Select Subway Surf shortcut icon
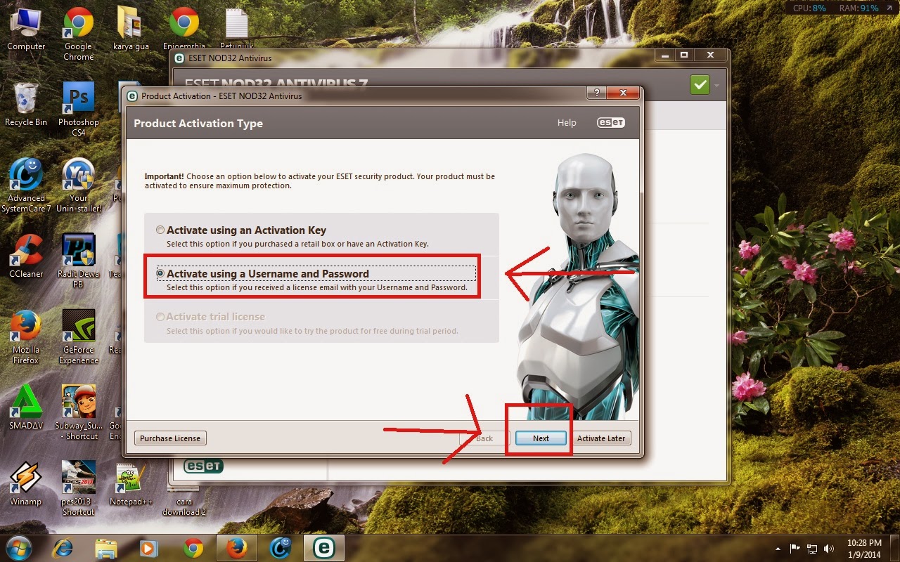The height and width of the screenshot is (562, 900). [x=78, y=414]
